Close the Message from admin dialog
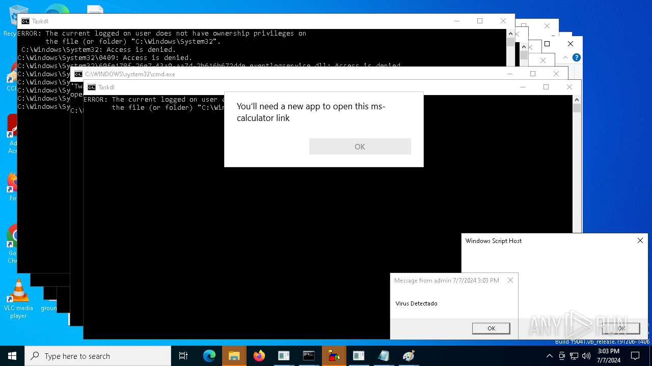The height and width of the screenshot is (366, 652). pyautogui.click(x=510, y=280)
